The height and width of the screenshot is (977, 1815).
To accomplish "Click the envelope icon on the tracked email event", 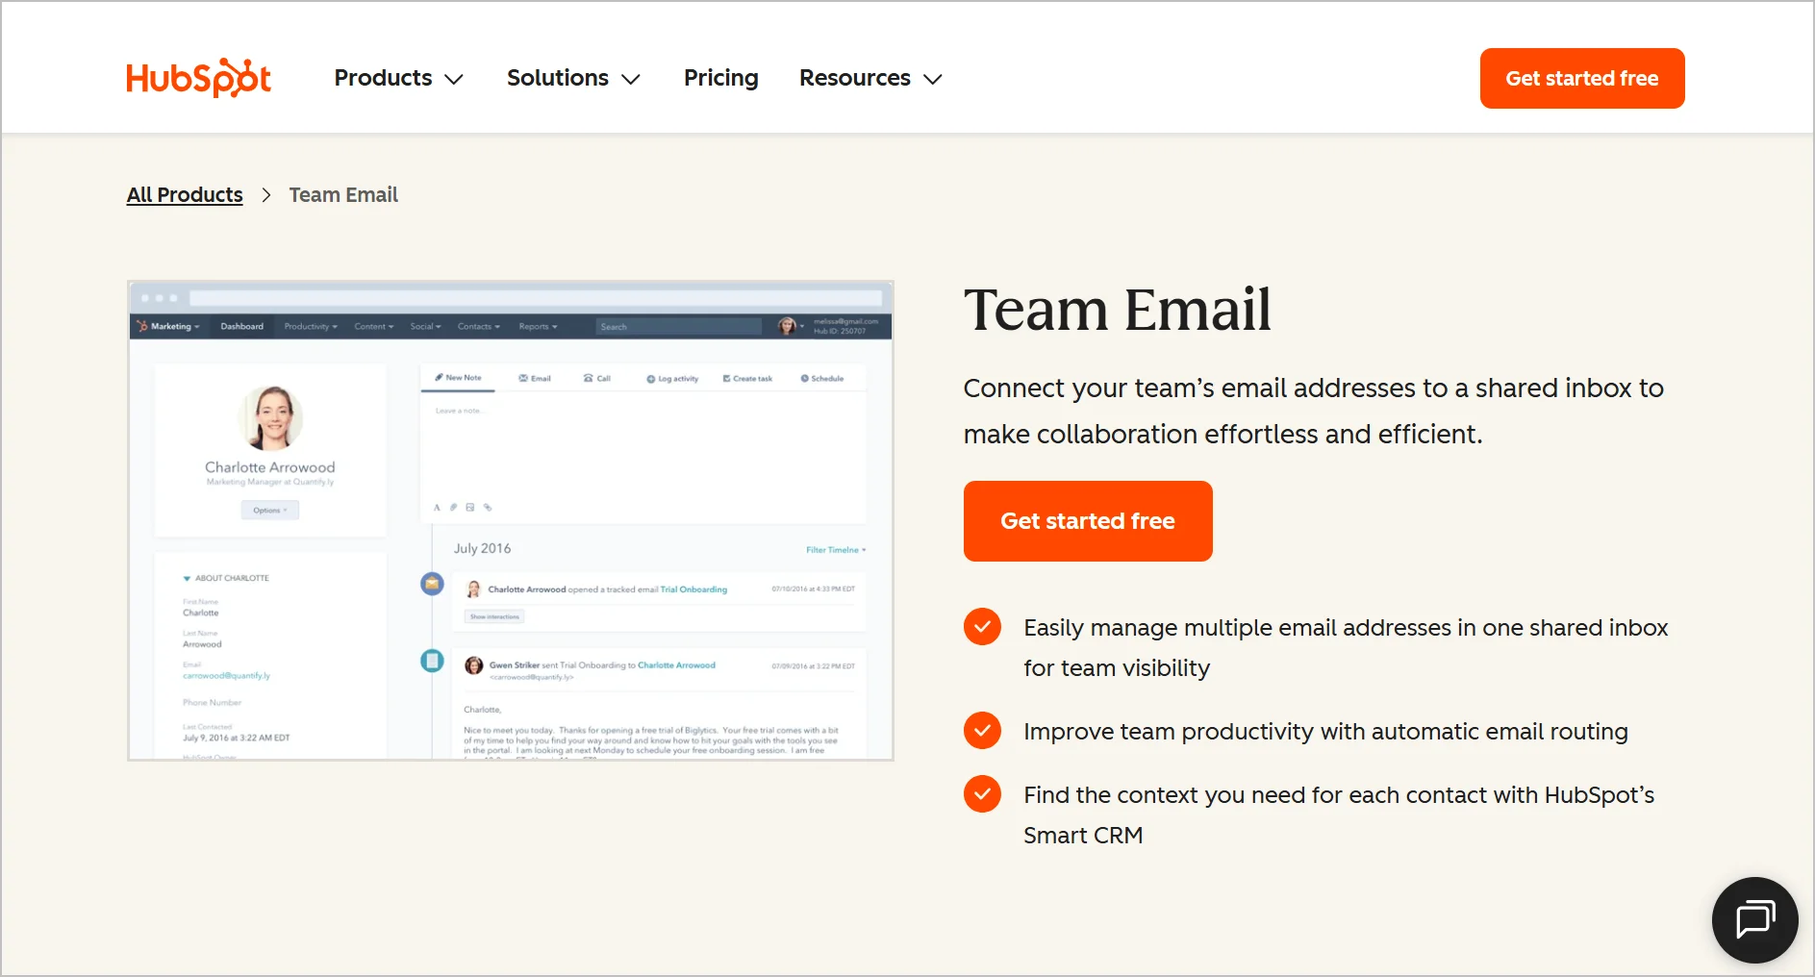I will point(431,584).
